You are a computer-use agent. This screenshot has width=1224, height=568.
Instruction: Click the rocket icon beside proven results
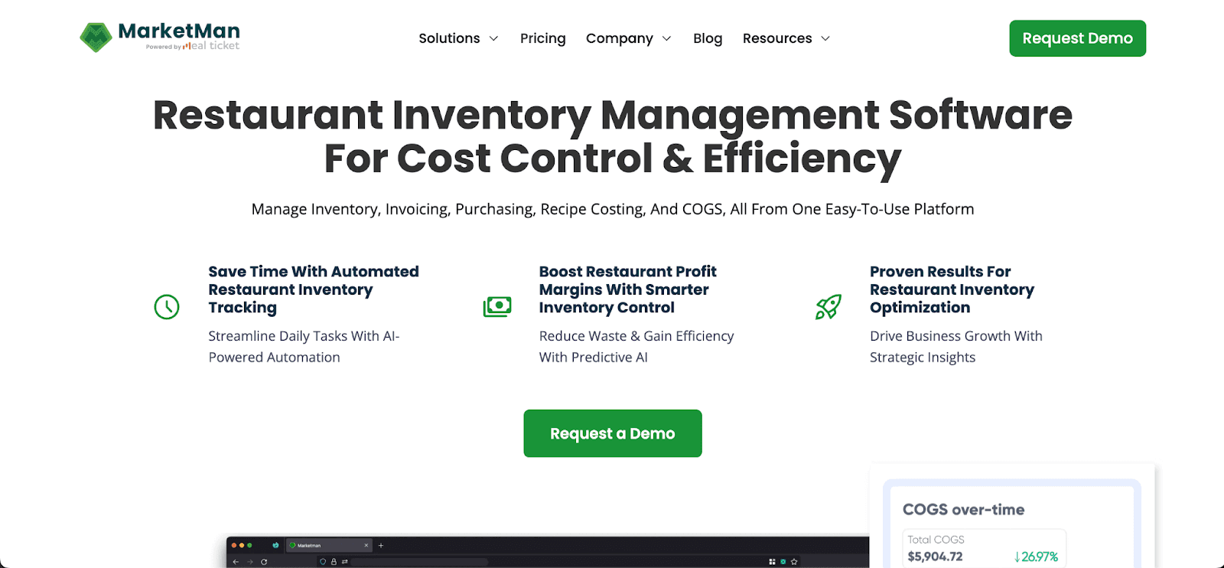(x=828, y=307)
